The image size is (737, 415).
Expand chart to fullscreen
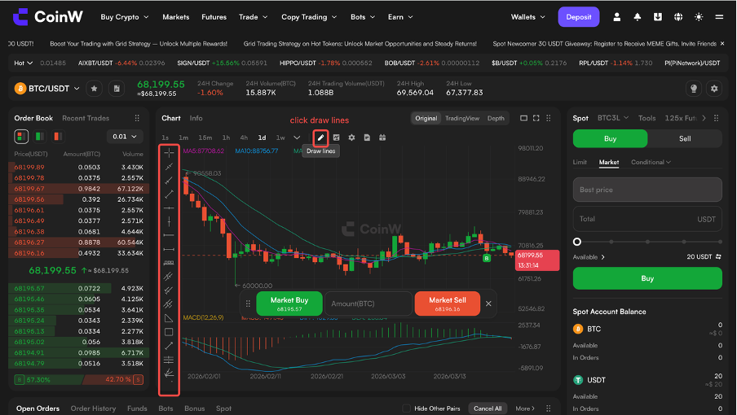point(536,118)
